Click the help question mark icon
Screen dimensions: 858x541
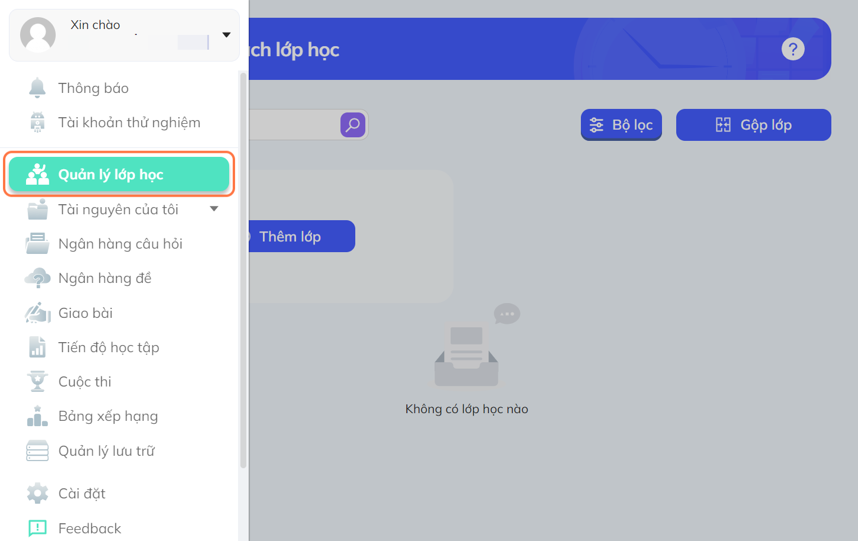(x=793, y=49)
